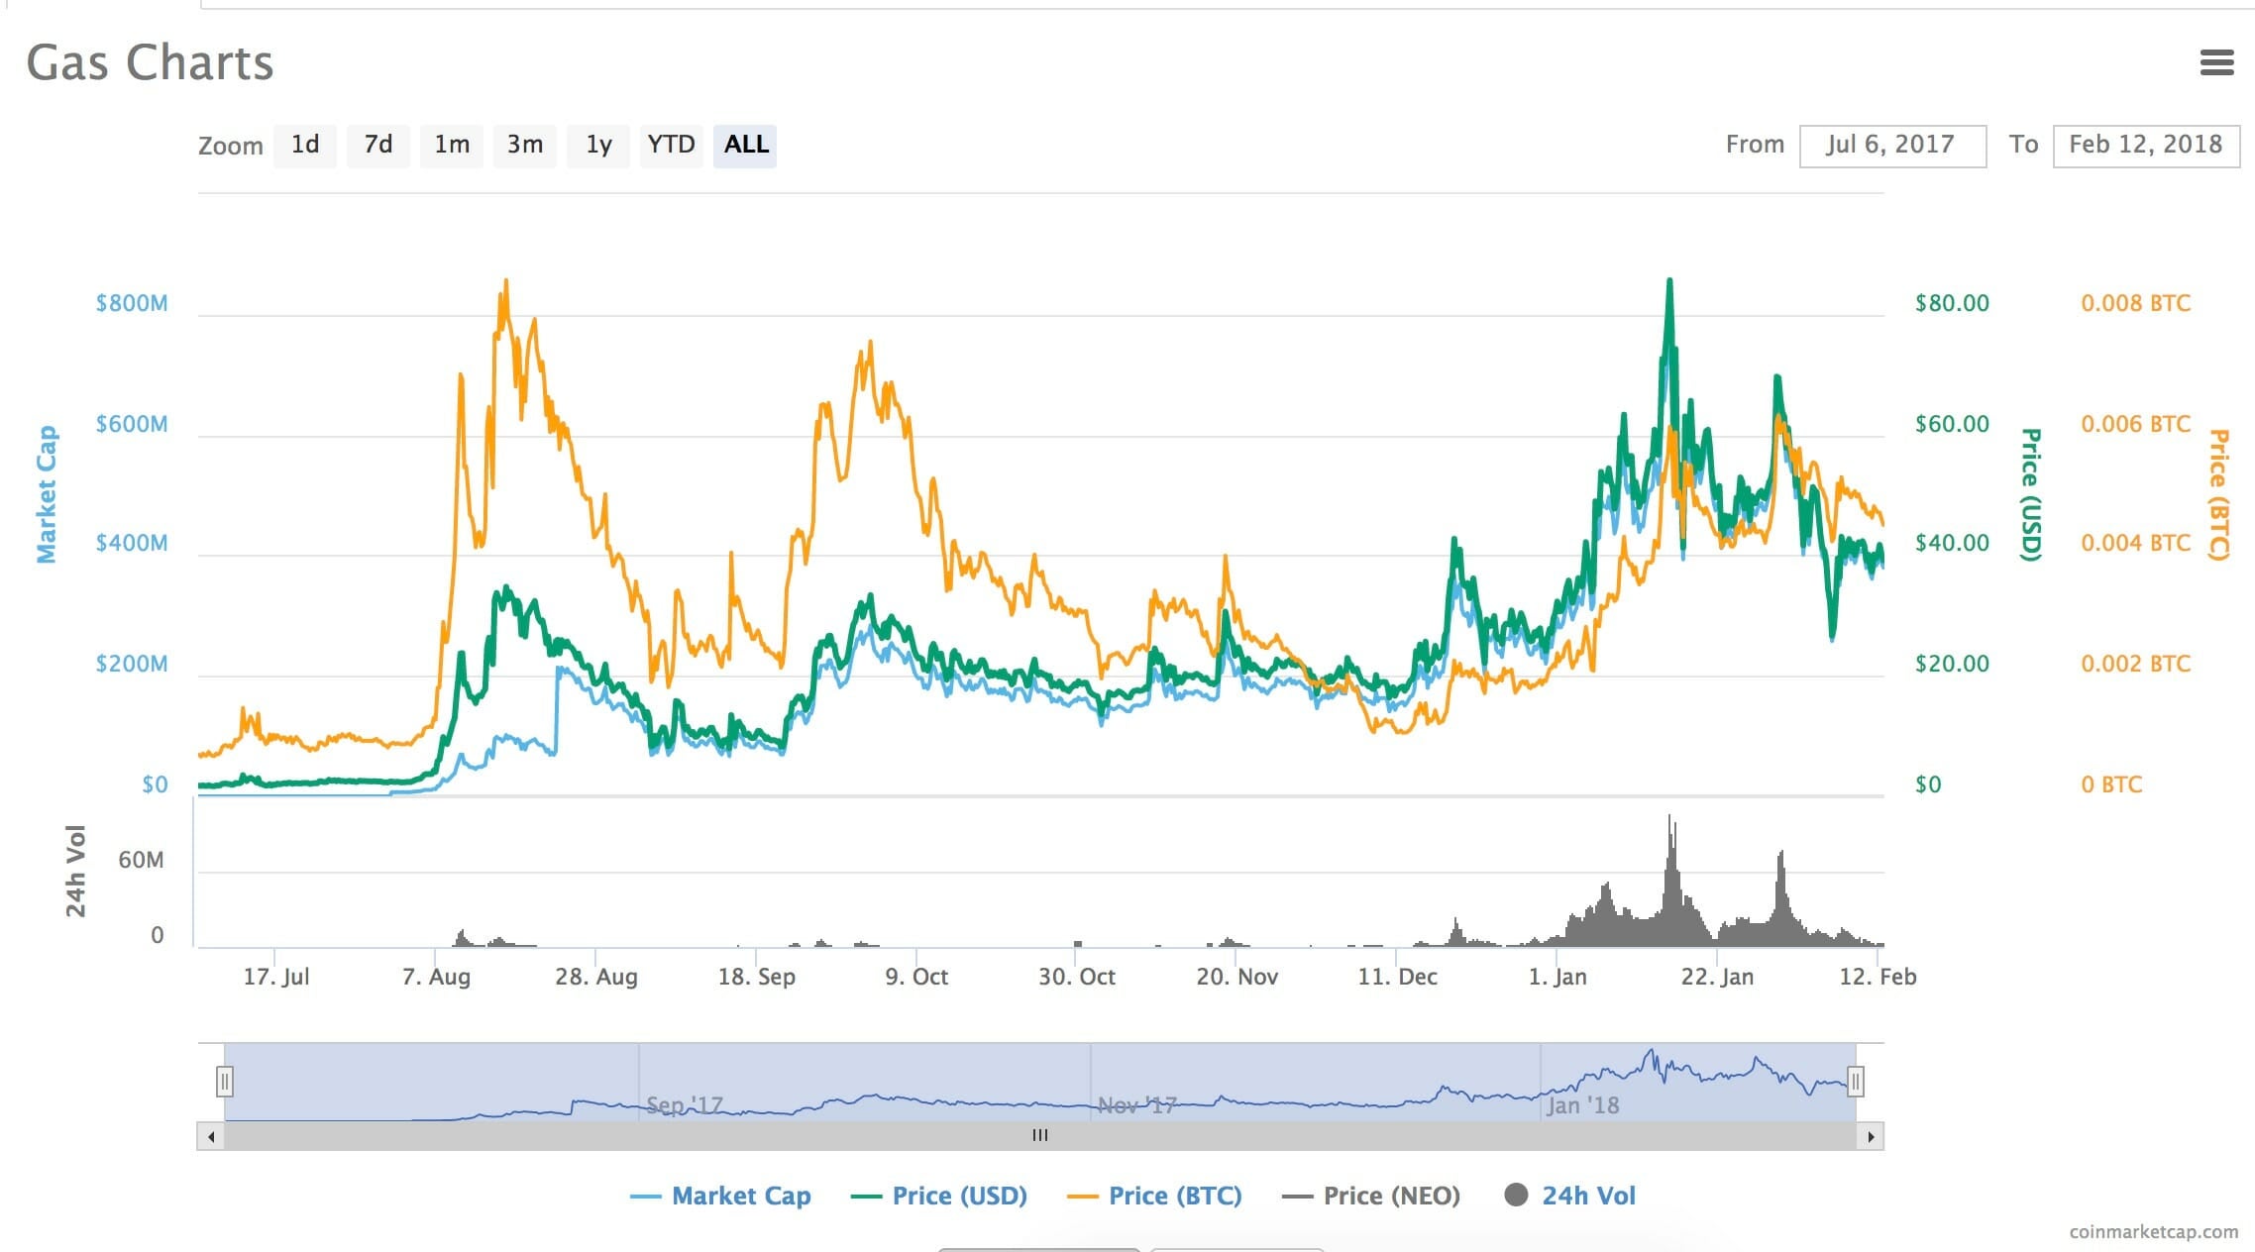Click the Nov '17 navigator label

point(1136,1105)
